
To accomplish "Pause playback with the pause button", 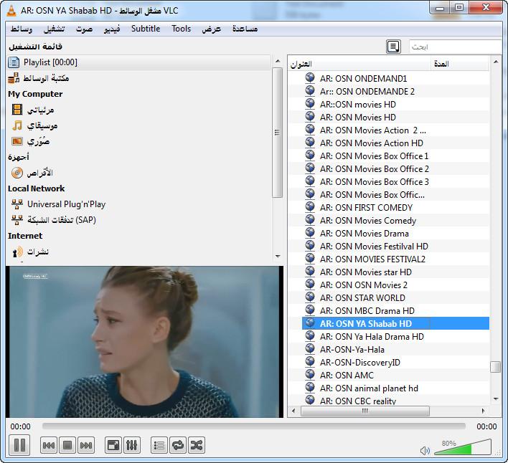I will [x=20, y=445].
